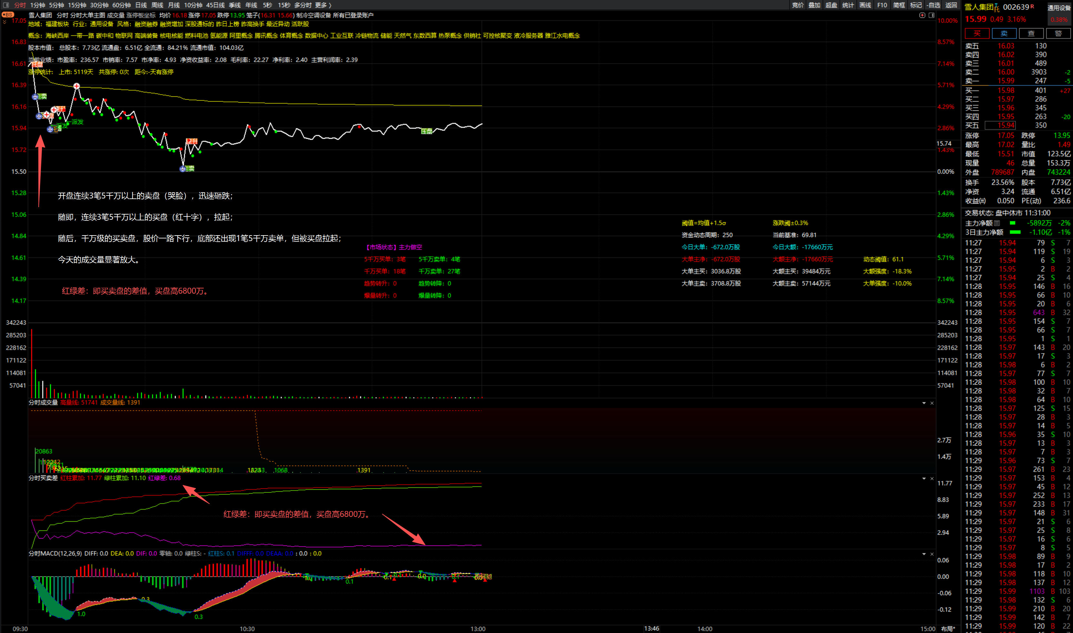
Task: Switch to the 15分钟 period tab
Action: [77, 5]
